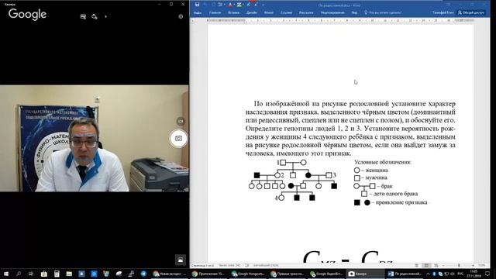Click the word count in Word status bar
Image resolution: width=496 pixels, height=279 pixels.
tap(229, 265)
